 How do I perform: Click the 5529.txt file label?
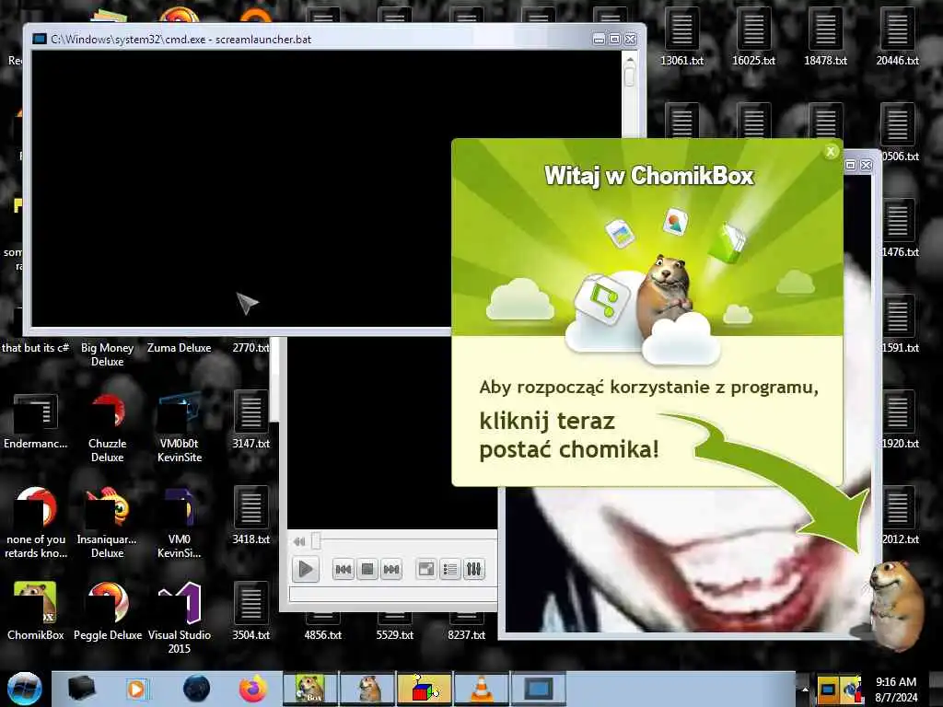[x=394, y=635]
